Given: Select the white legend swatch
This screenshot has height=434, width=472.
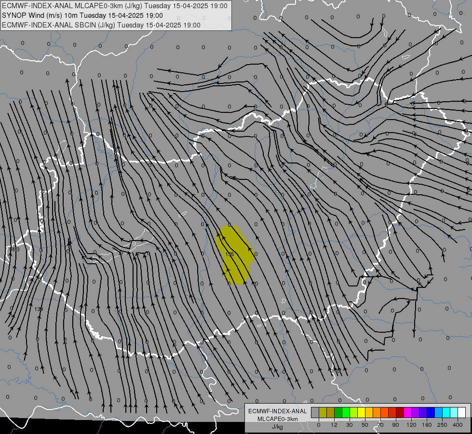Looking at the screenshot, I should [461, 412].
